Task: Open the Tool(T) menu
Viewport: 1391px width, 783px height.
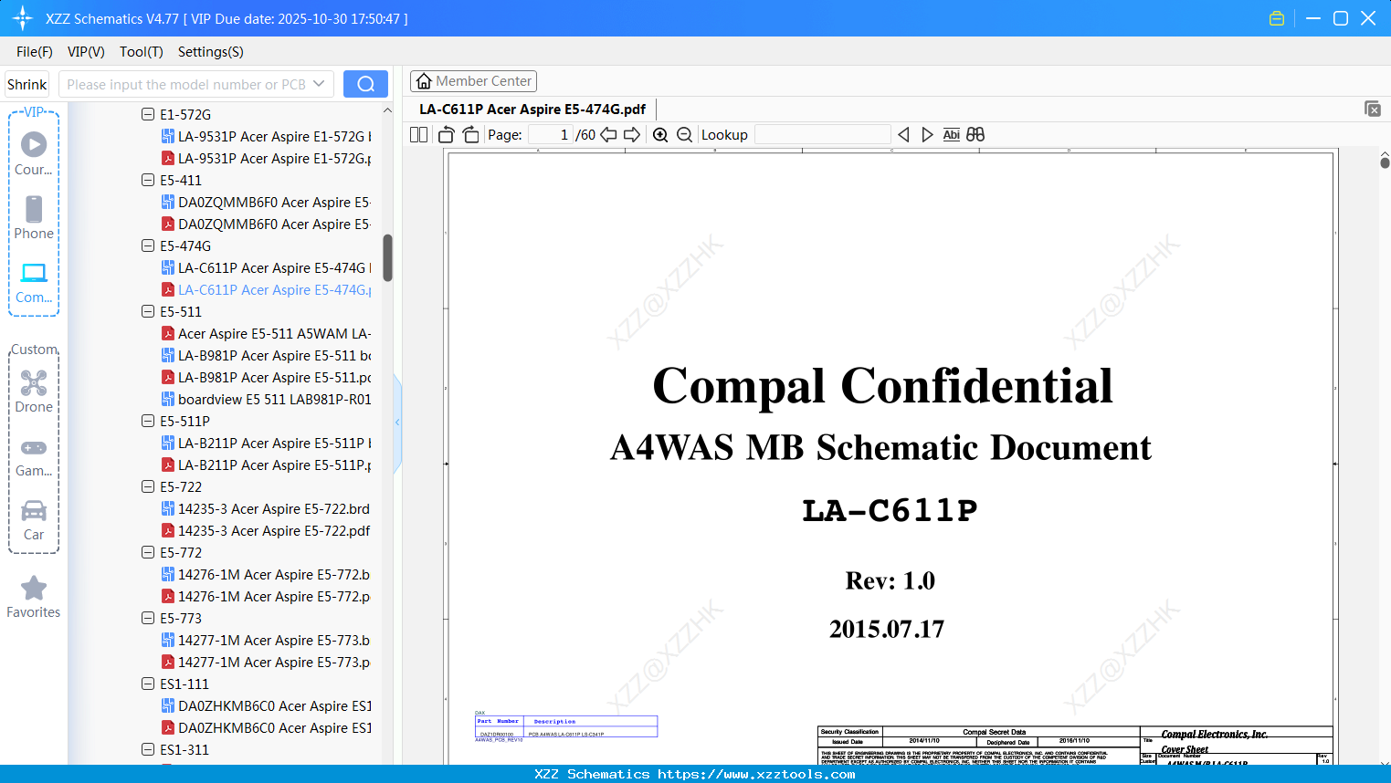Action: [x=142, y=52]
